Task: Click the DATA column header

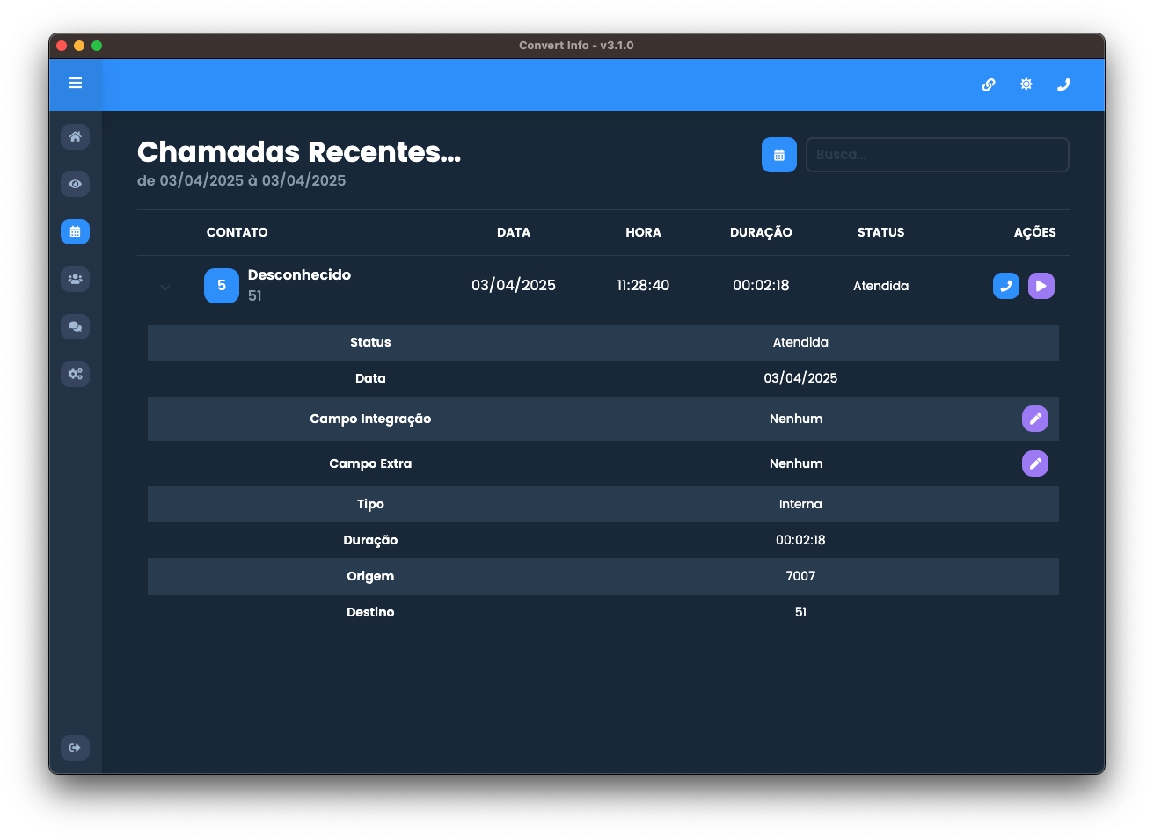Action: tap(514, 232)
